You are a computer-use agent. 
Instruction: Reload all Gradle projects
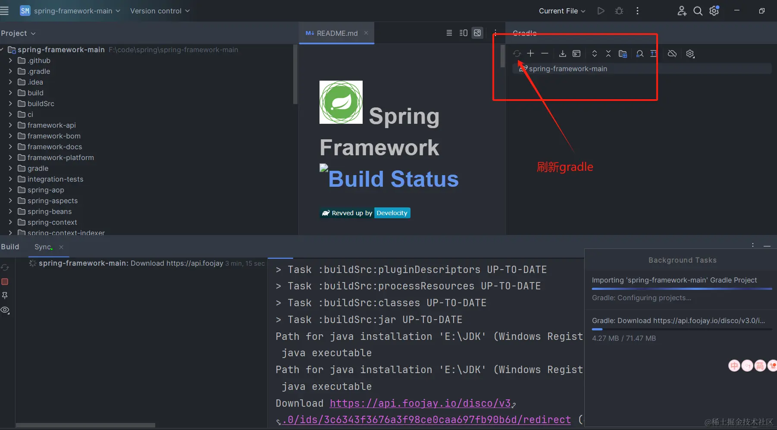pyautogui.click(x=517, y=53)
